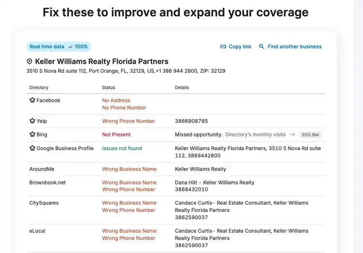
Task: Click the Real time data badge
Action: [59, 47]
